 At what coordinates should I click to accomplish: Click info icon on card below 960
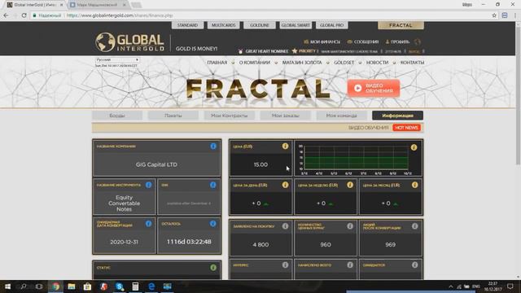click(350, 265)
